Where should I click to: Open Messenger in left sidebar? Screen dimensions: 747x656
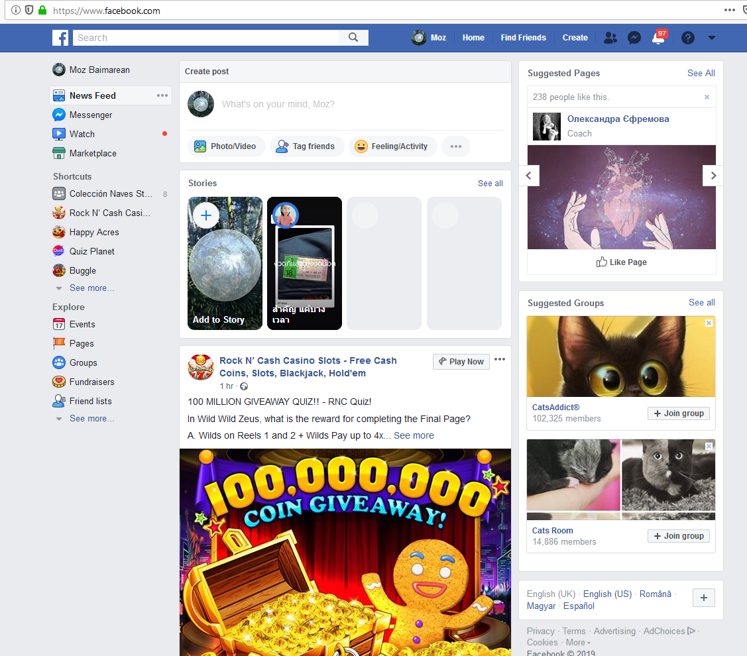[x=91, y=115]
